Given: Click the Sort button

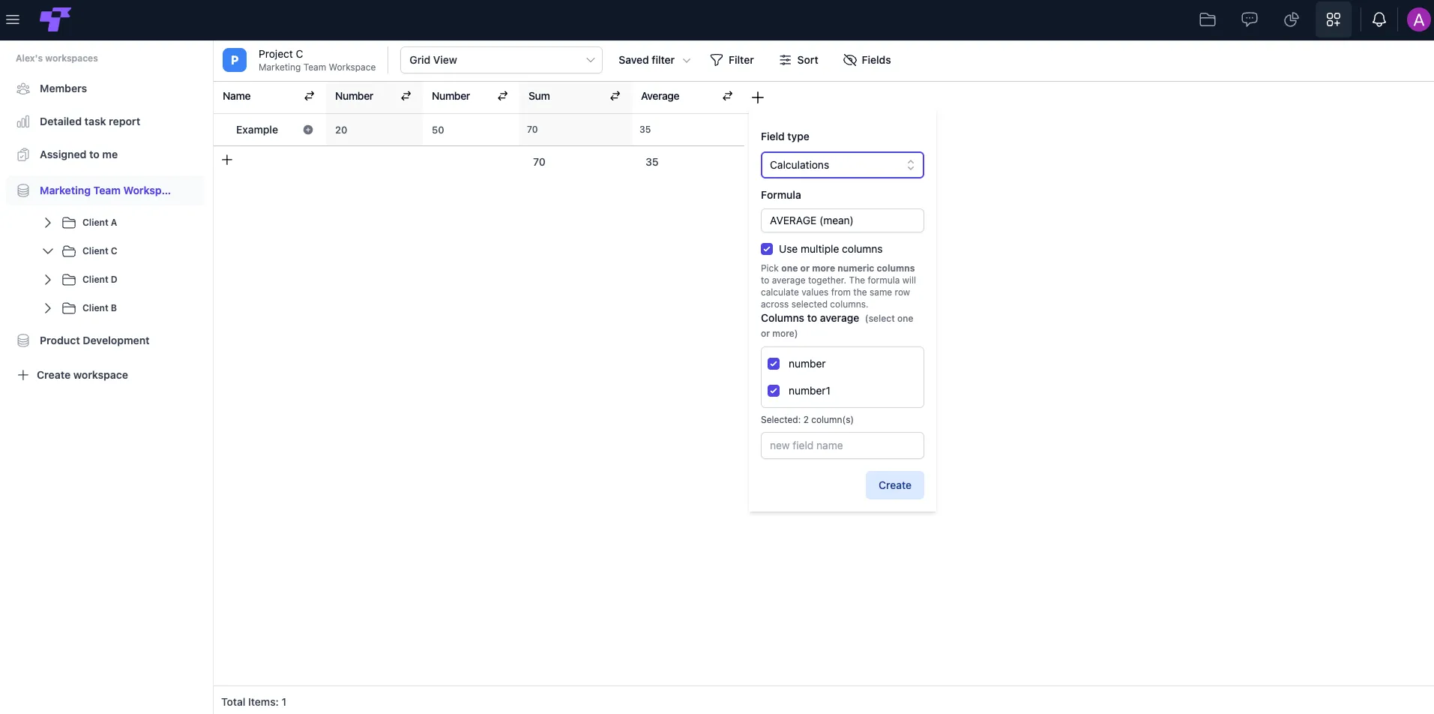Looking at the screenshot, I should (798, 60).
